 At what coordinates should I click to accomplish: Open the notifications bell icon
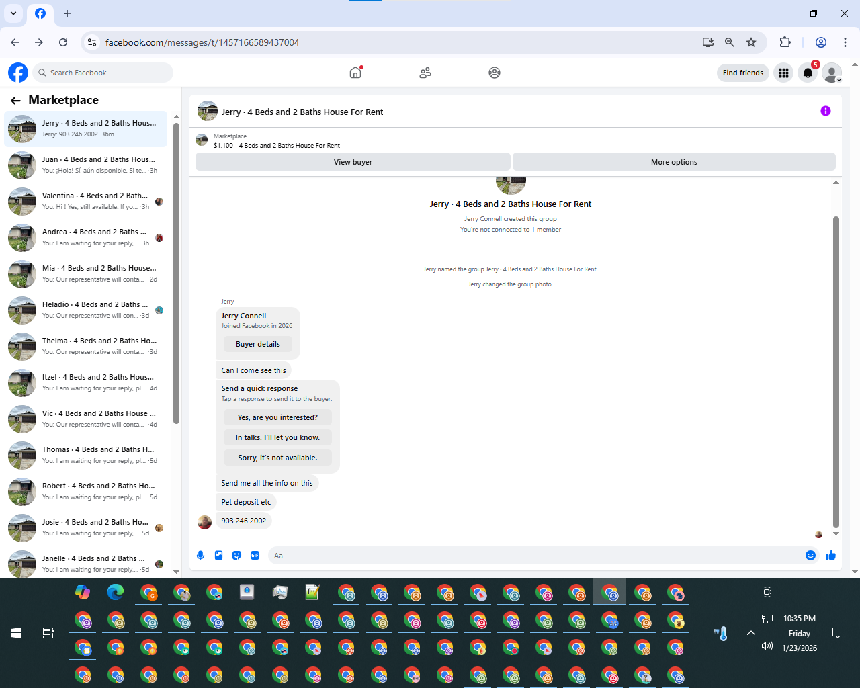click(x=808, y=73)
